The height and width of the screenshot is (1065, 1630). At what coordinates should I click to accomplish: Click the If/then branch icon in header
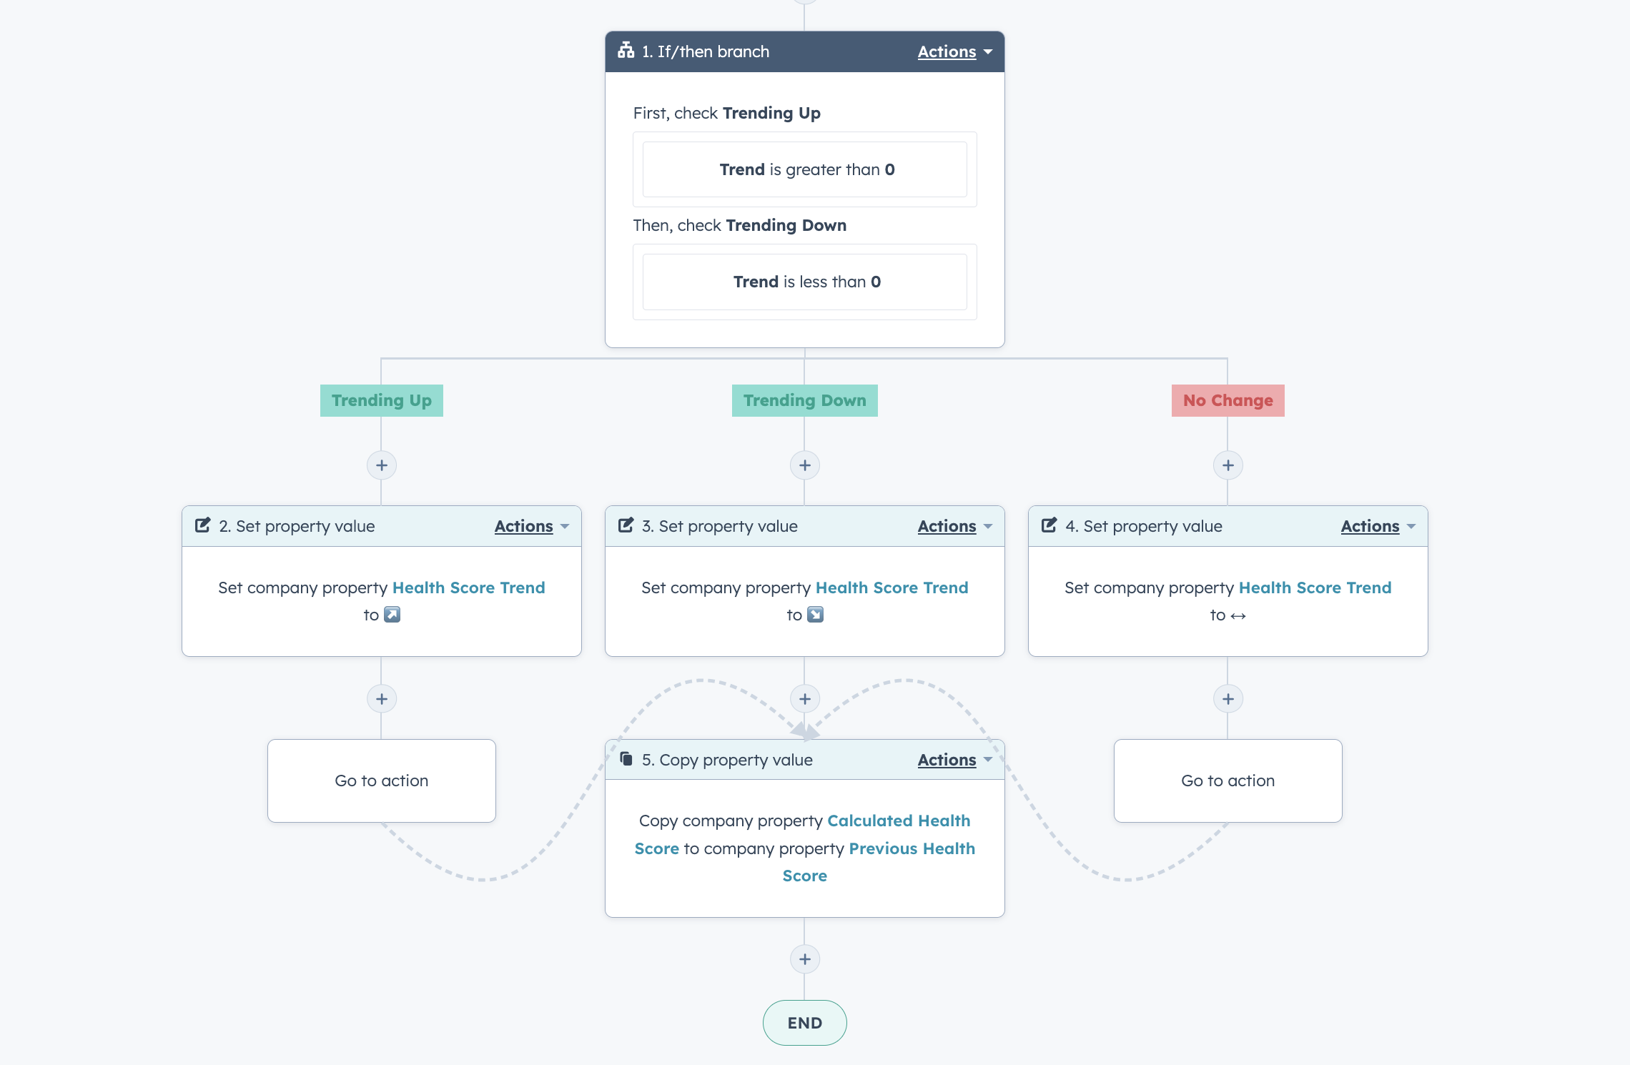pyautogui.click(x=626, y=50)
